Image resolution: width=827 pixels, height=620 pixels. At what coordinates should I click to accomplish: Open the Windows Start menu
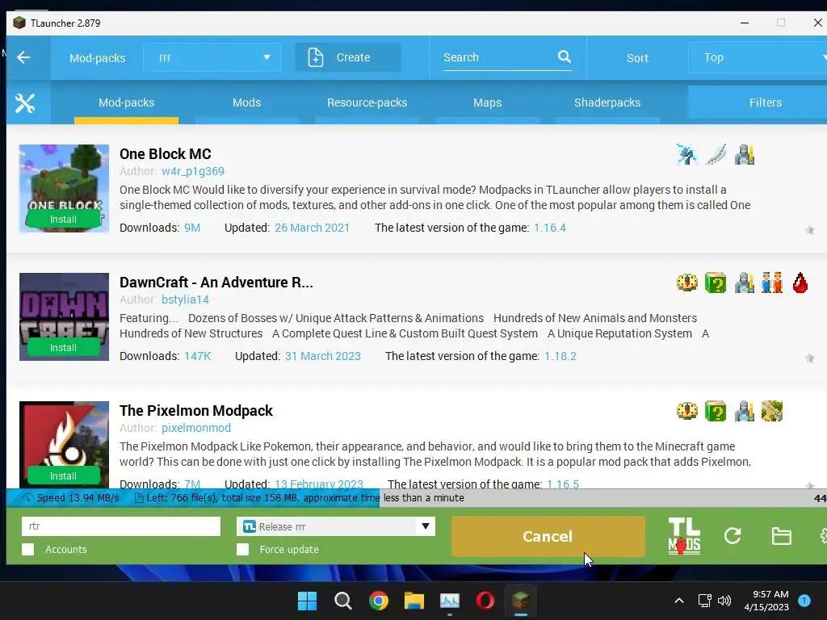coord(308,601)
